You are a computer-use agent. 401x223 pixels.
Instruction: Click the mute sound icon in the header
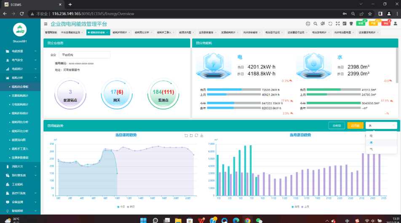(322, 24)
